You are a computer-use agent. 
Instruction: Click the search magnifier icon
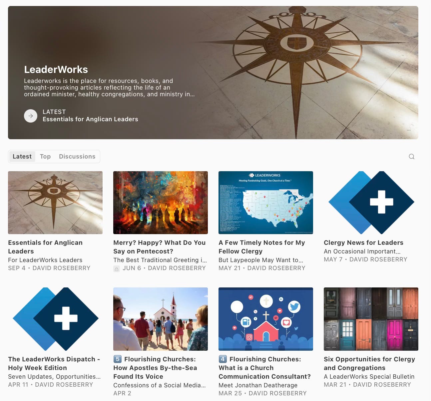tap(412, 157)
